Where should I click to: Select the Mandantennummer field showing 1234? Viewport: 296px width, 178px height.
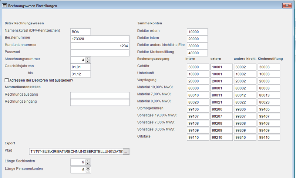[x=100, y=46]
